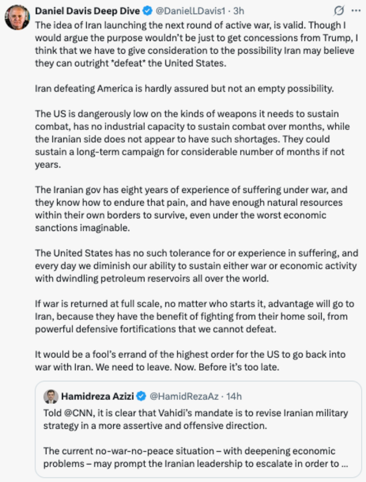Open the 3h timestamp of the post
The image size is (366, 482).
click(239, 11)
